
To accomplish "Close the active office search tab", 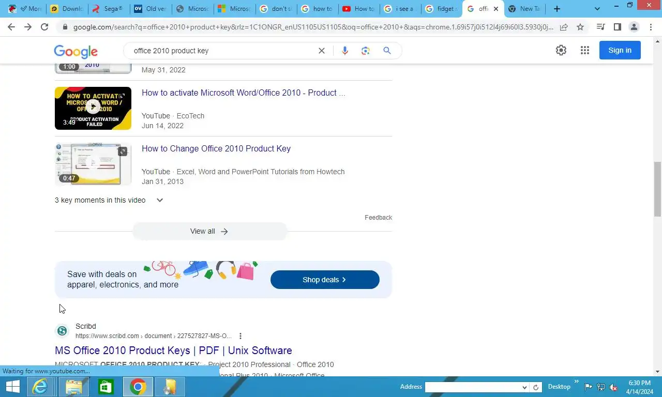I will [x=495, y=9].
